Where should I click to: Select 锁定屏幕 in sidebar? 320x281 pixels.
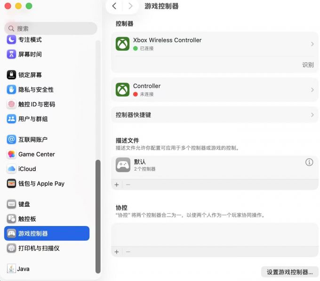point(47,75)
